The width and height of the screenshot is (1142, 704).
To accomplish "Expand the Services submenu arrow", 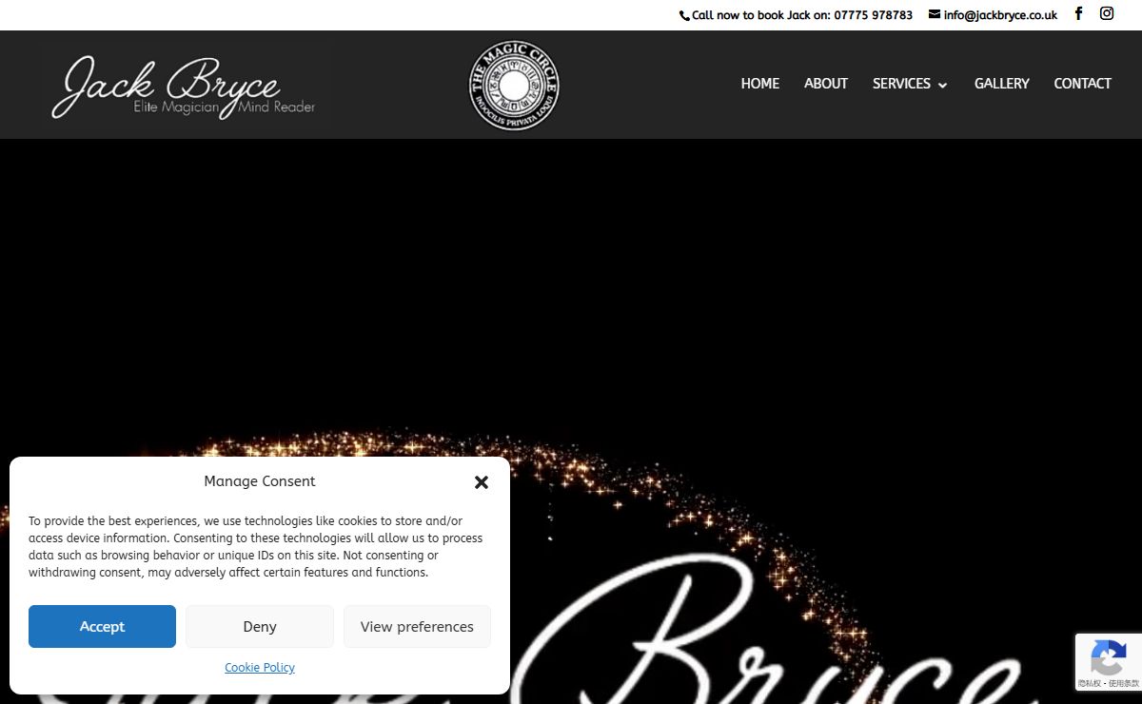I will [x=942, y=85].
